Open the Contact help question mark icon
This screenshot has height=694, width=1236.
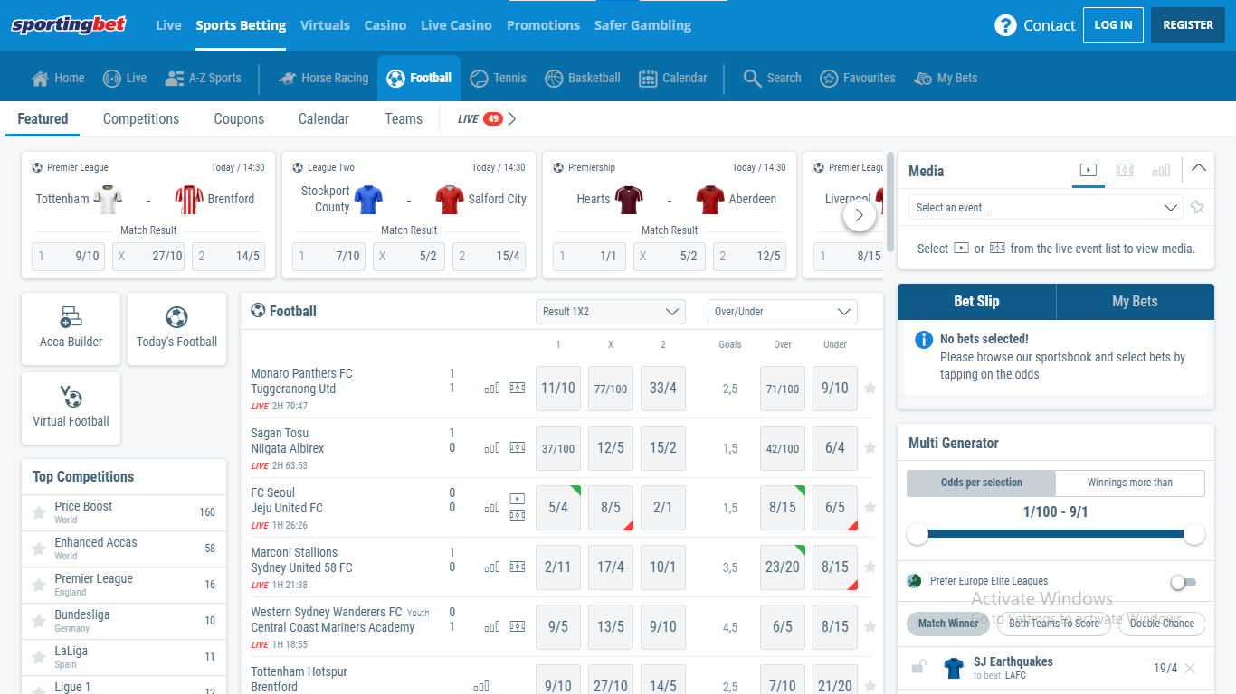pos(1005,25)
